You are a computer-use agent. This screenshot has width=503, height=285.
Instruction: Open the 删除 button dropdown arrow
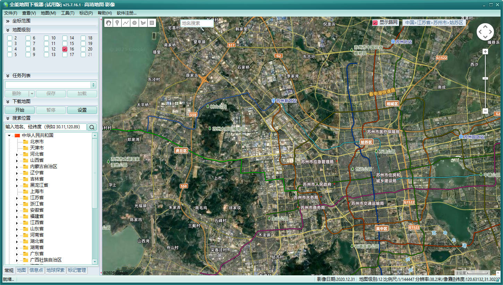coord(32,94)
